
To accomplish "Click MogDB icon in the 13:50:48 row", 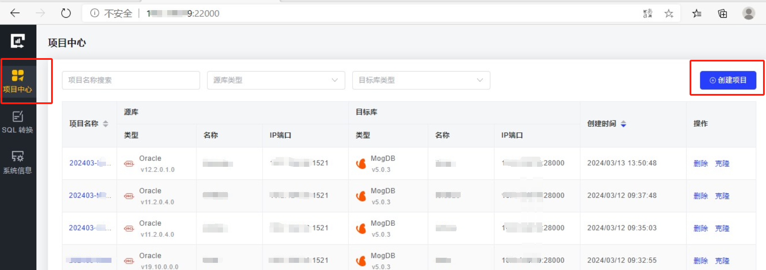I will [361, 163].
